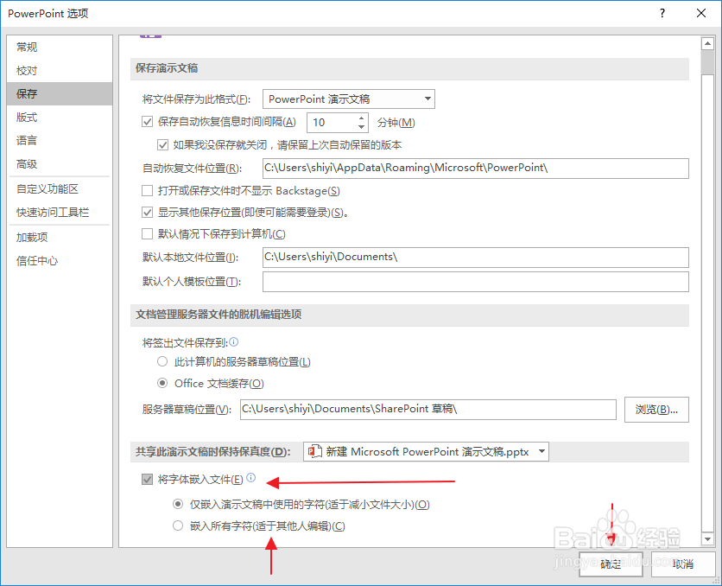Uncheck 将字体嵌入文件 option
This screenshot has width=722, height=586.
[147, 479]
